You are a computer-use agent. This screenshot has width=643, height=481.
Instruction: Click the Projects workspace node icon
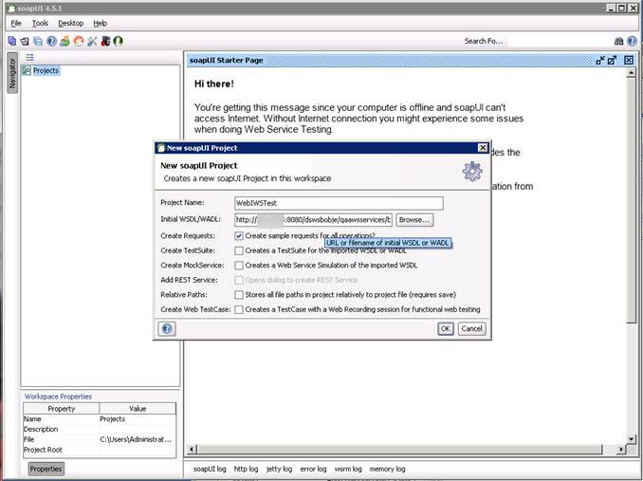[x=27, y=70]
